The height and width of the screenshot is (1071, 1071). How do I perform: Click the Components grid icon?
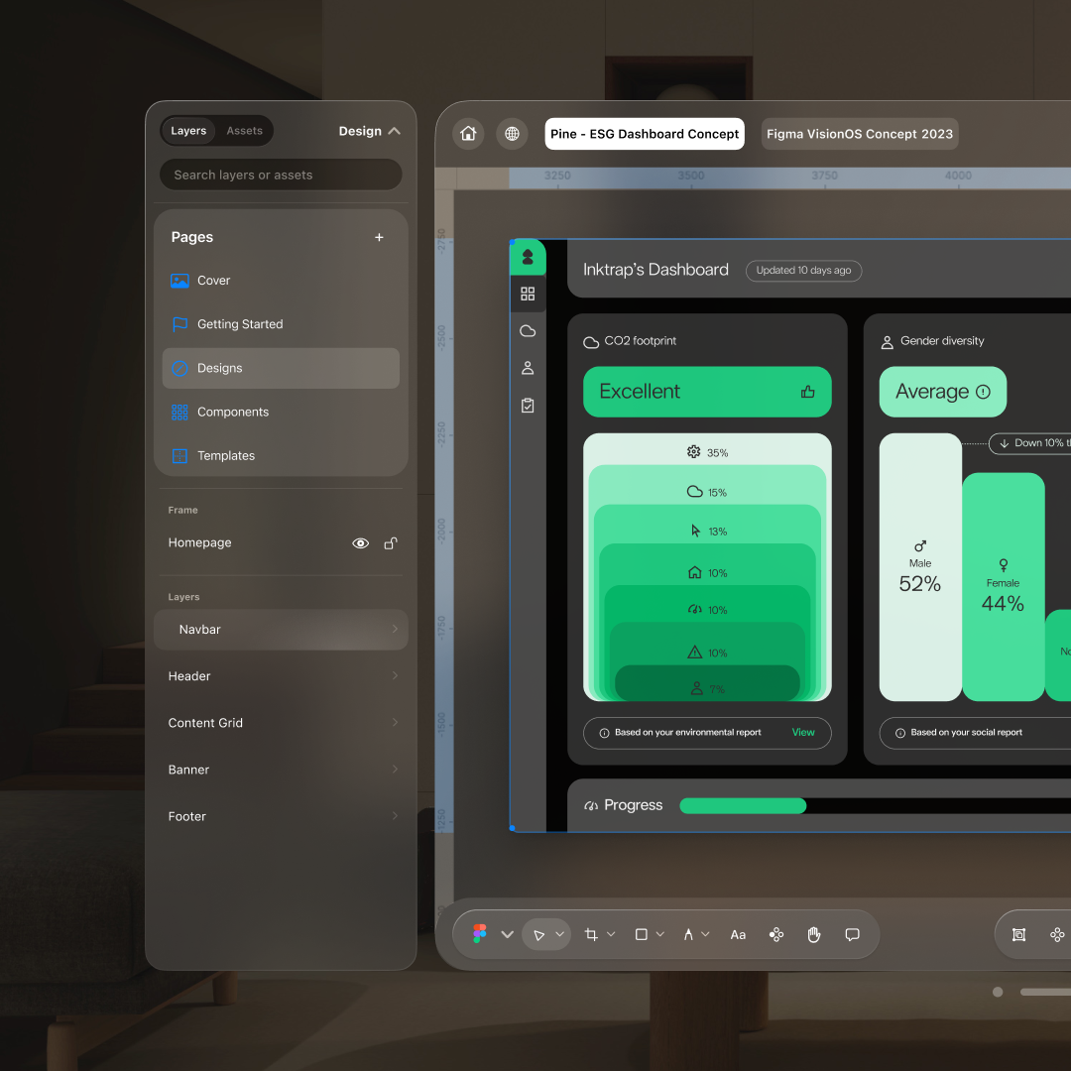tap(179, 412)
